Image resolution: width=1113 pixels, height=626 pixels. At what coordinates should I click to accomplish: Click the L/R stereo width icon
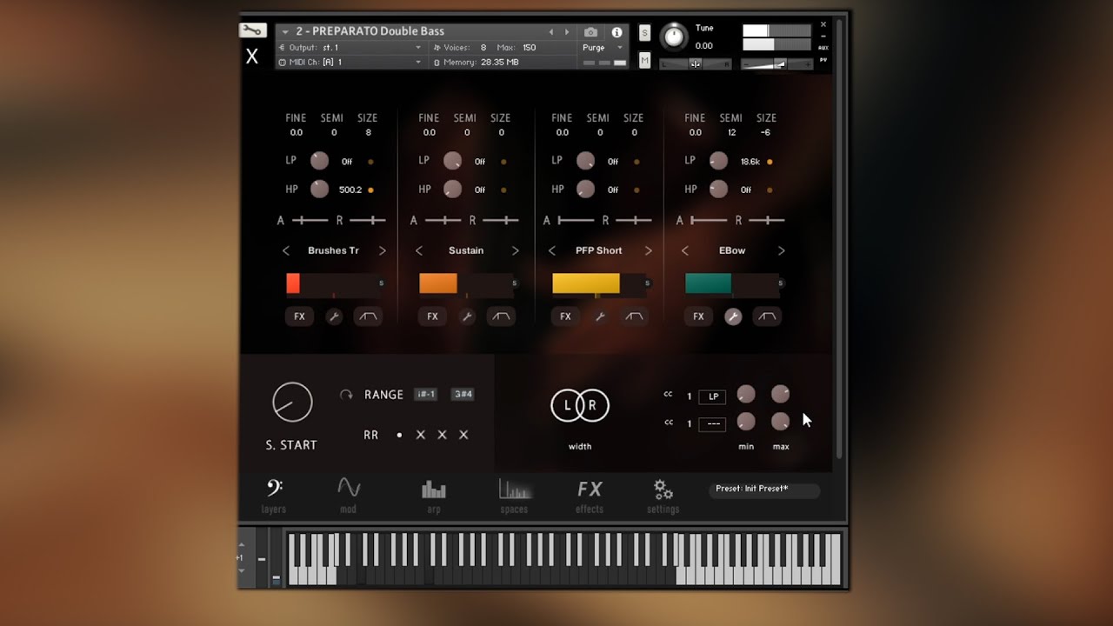[x=580, y=405]
